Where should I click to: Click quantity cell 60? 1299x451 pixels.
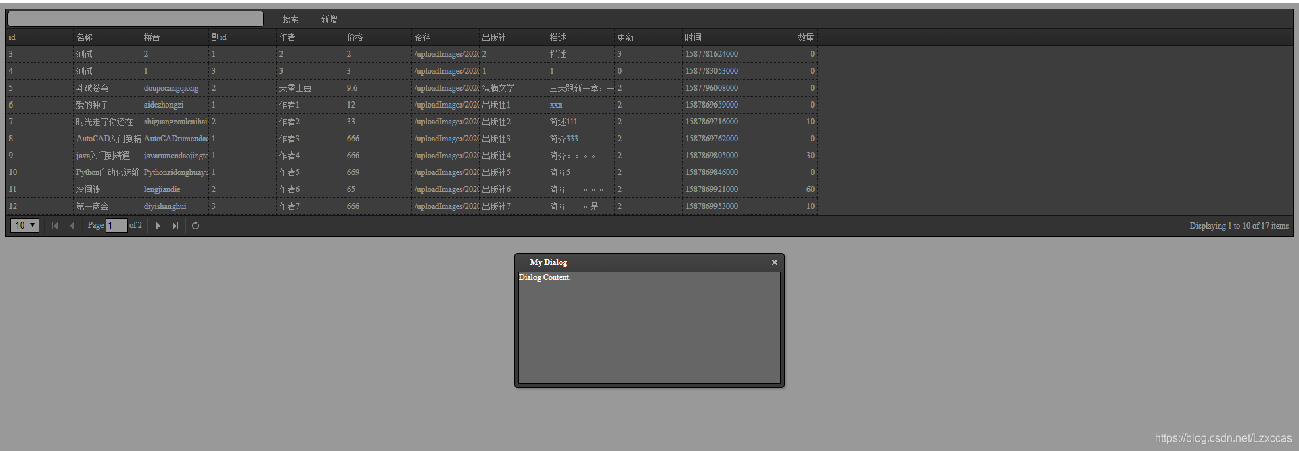tap(783, 189)
